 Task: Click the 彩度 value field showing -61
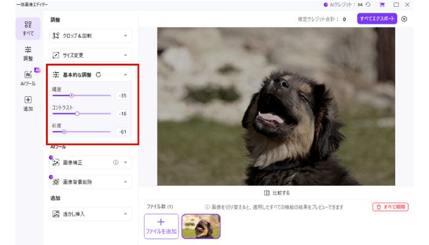pos(123,132)
